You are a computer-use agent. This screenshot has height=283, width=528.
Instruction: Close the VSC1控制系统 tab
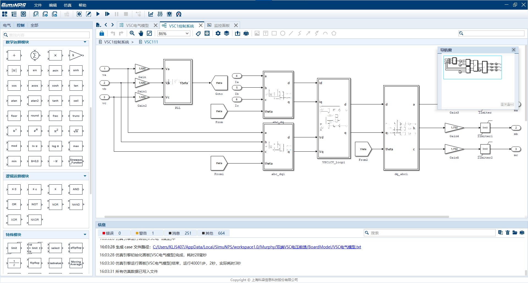click(201, 25)
